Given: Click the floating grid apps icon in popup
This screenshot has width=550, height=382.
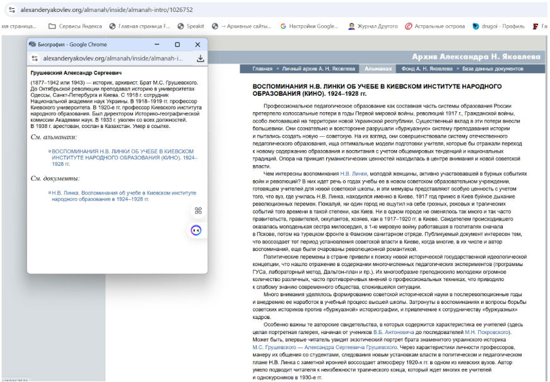Looking at the screenshot, I should coord(198,211).
